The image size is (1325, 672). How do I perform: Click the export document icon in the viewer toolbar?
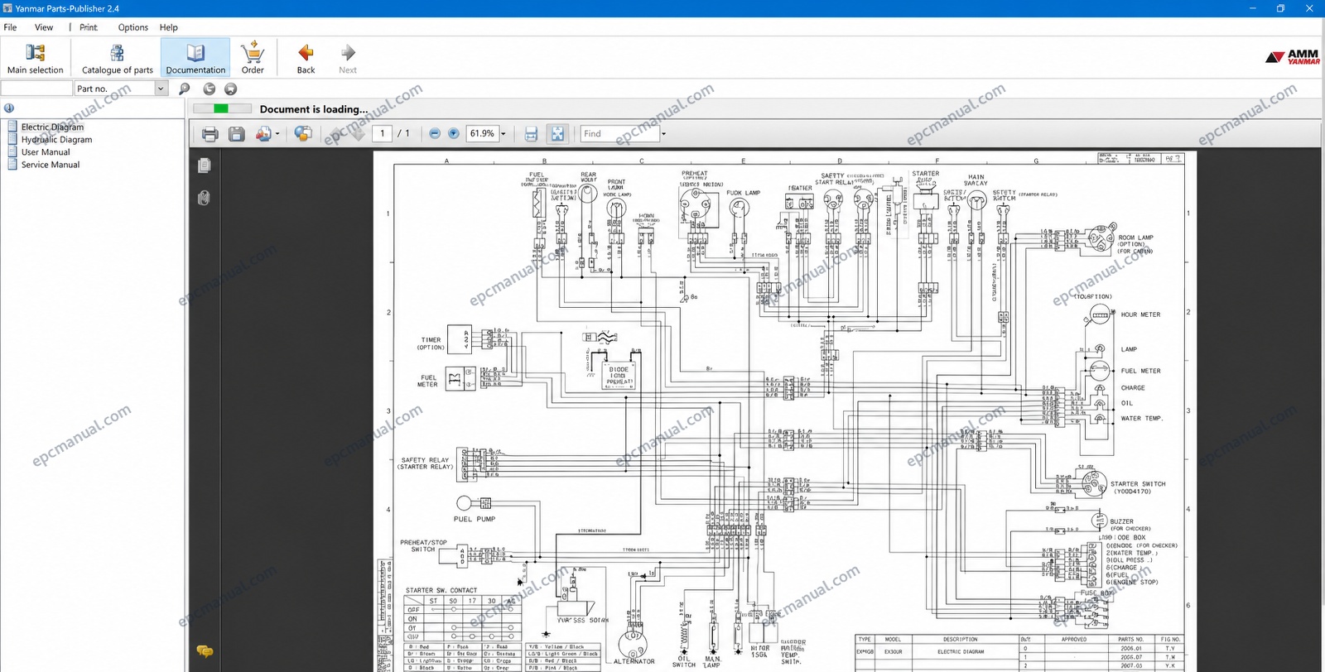(x=263, y=133)
